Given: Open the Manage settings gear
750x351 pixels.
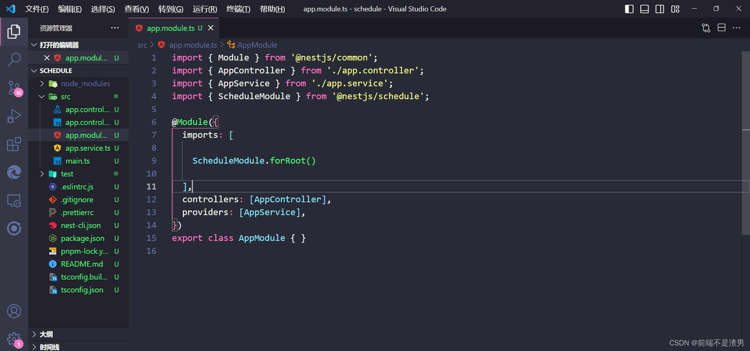Looking at the screenshot, I should pyautogui.click(x=14, y=339).
